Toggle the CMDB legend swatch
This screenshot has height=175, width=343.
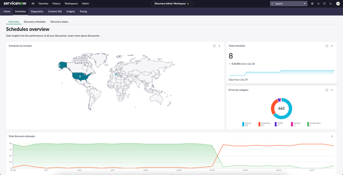276,124
